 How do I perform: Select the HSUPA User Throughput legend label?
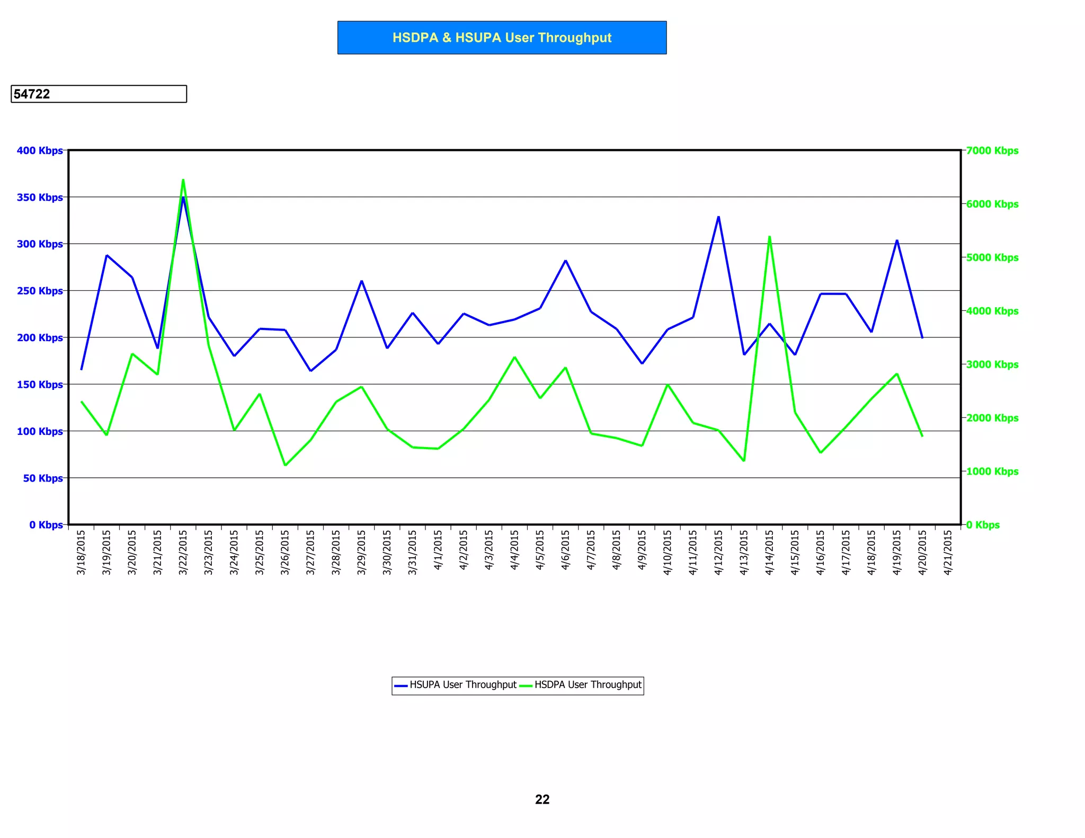[x=463, y=685]
